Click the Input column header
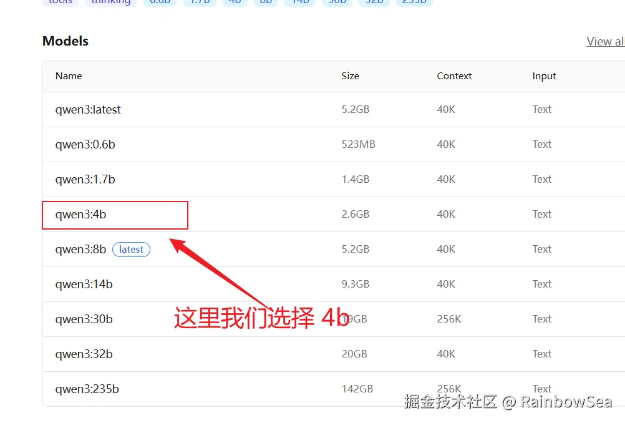The height and width of the screenshot is (423, 625). (x=544, y=76)
